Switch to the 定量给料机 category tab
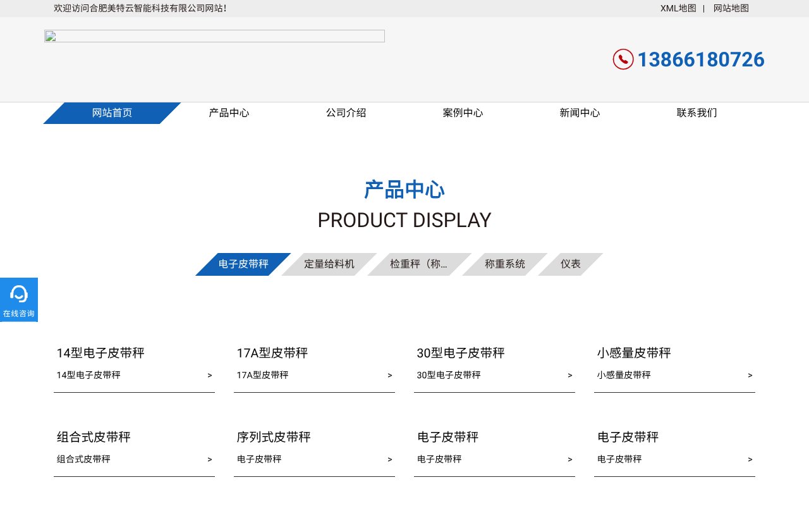The width and height of the screenshot is (809, 506). 329,264
